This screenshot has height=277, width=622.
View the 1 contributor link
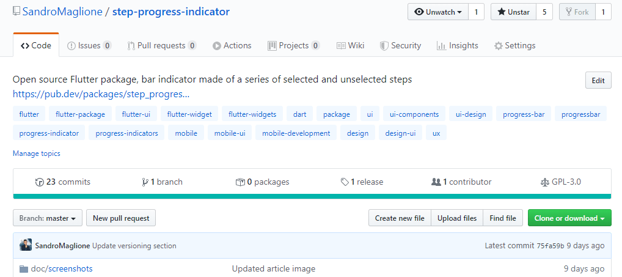tap(461, 182)
